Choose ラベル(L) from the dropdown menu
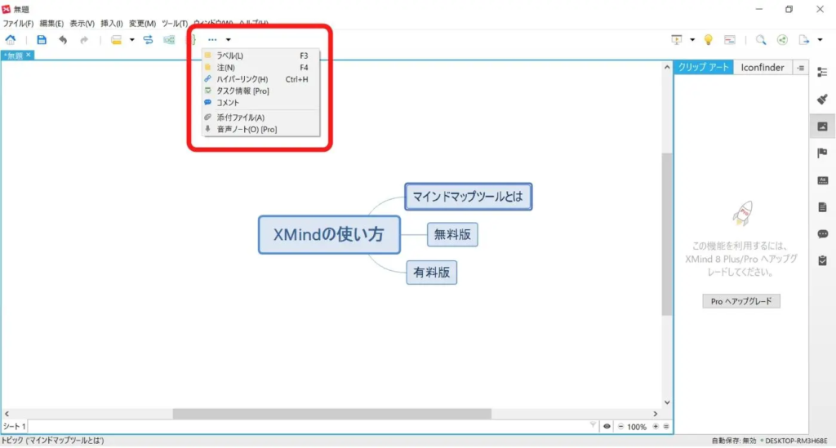The image size is (836, 448). click(260, 55)
